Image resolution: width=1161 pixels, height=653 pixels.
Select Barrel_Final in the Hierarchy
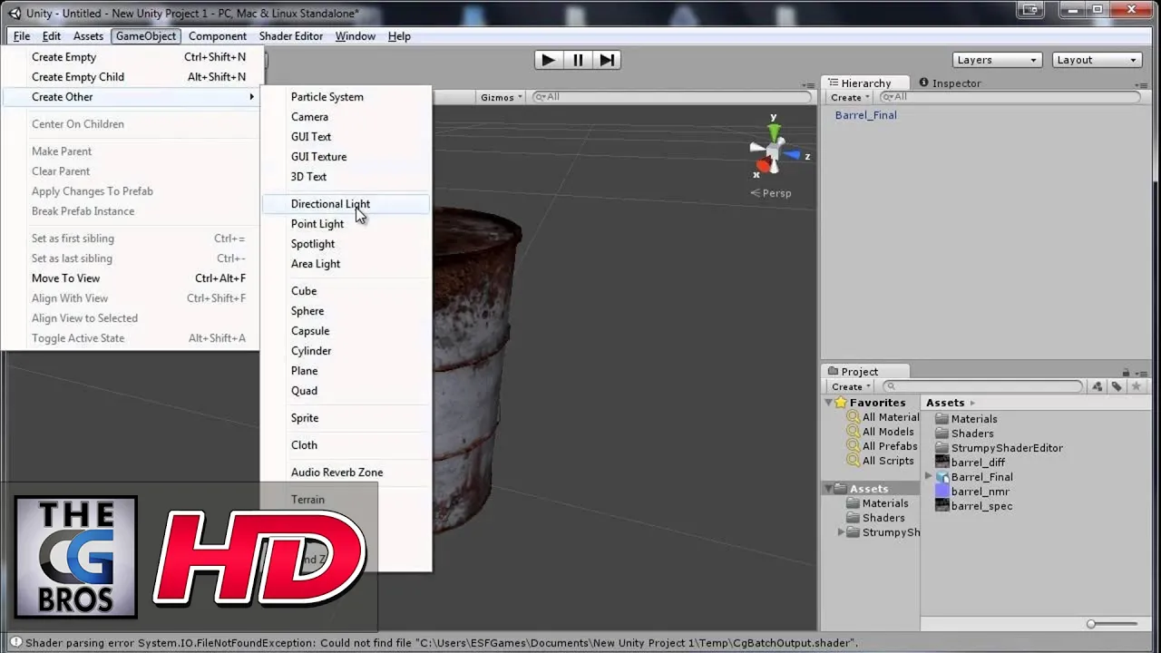coord(866,115)
